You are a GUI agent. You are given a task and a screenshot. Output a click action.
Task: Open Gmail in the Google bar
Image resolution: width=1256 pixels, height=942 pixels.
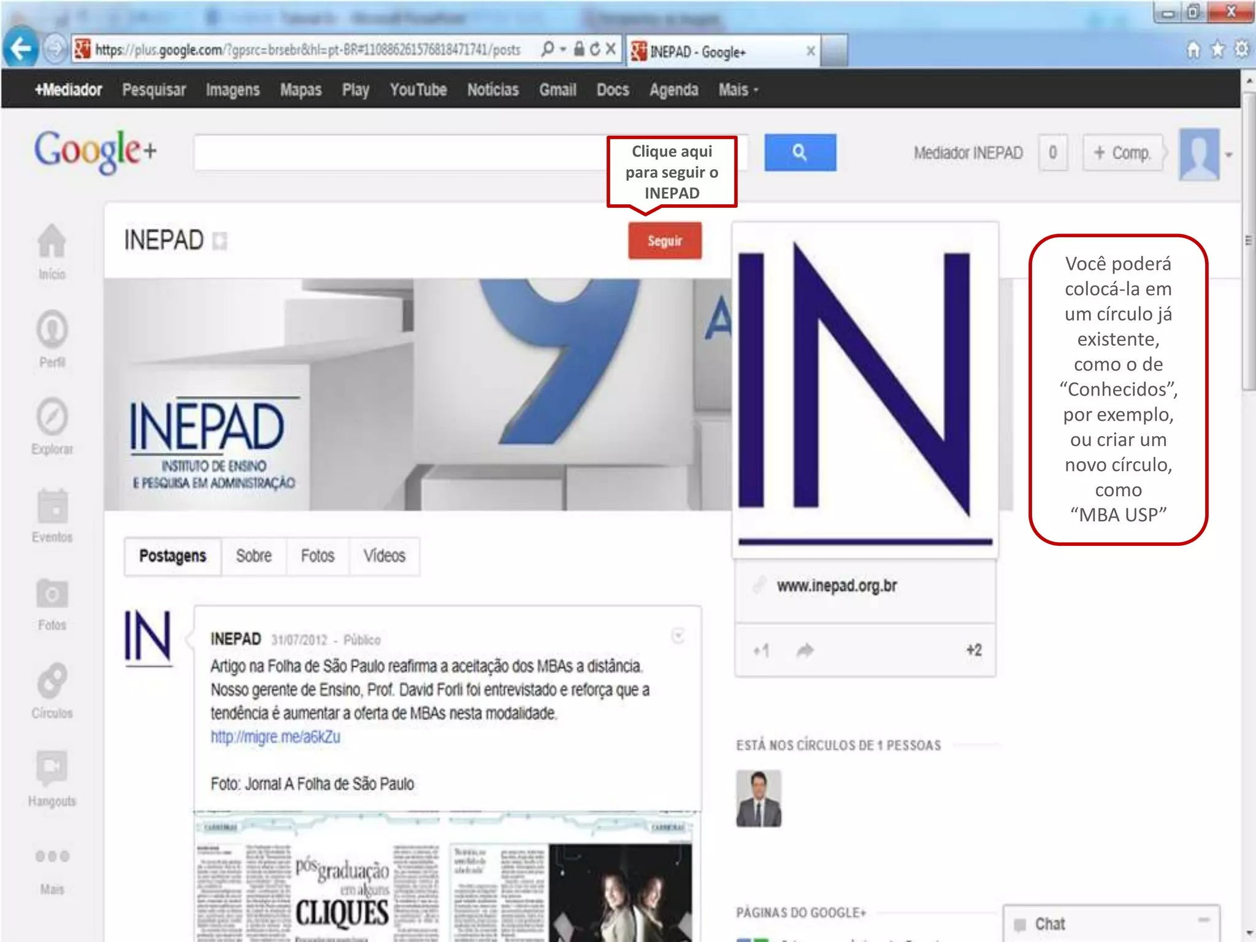[x=557, y=90]
